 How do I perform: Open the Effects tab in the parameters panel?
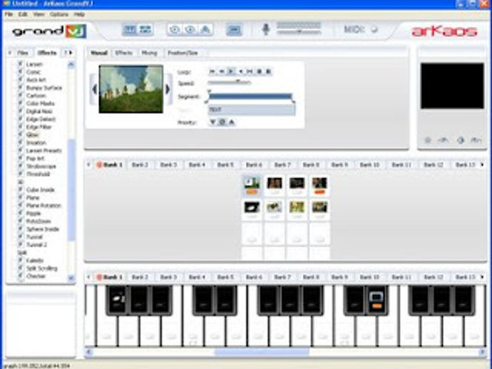coord(123,53)
